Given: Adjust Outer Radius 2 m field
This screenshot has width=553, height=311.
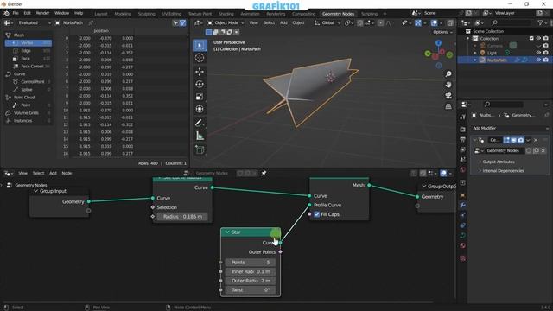Looking at the screenshot, I should pos(250,281).
